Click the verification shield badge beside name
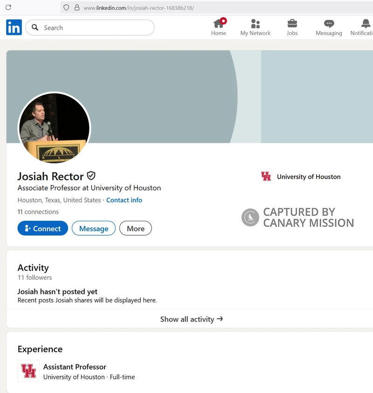 pyautogui.click(x=91, y=176)
